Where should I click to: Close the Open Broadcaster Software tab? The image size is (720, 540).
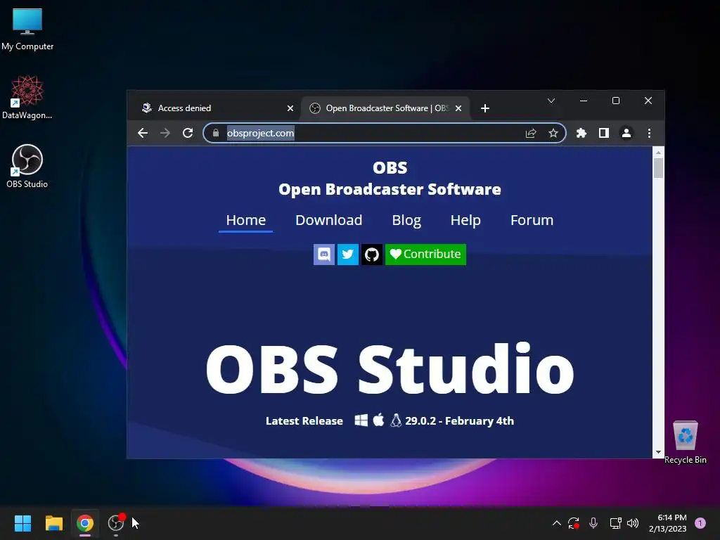458,108
